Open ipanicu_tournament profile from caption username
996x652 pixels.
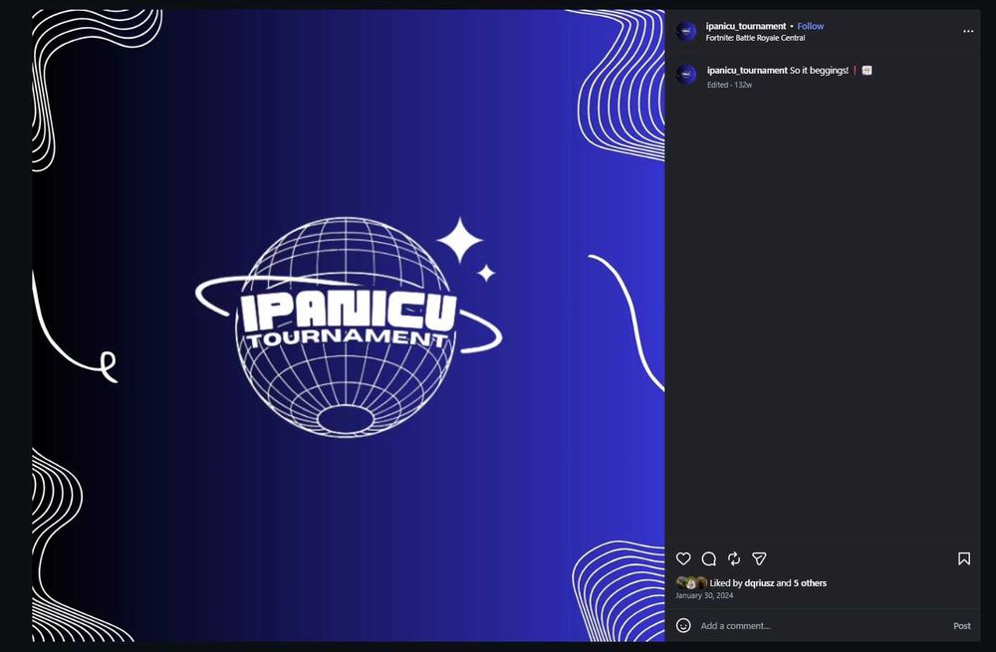pyautogui.click(x=747, y=71)
